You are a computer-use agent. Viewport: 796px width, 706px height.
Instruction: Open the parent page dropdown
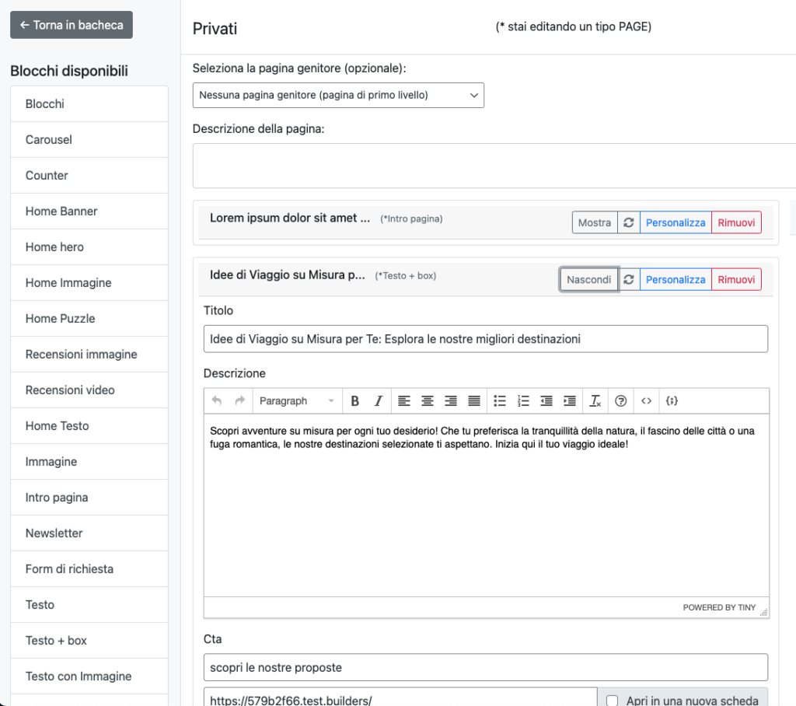[x=338, y=96]
